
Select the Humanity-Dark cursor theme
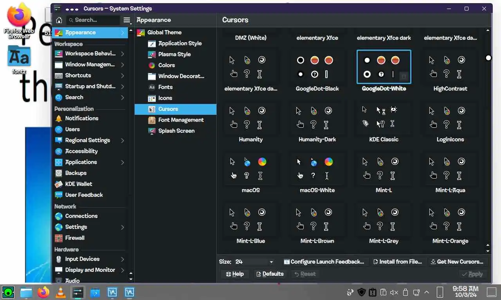pos(317,122)
